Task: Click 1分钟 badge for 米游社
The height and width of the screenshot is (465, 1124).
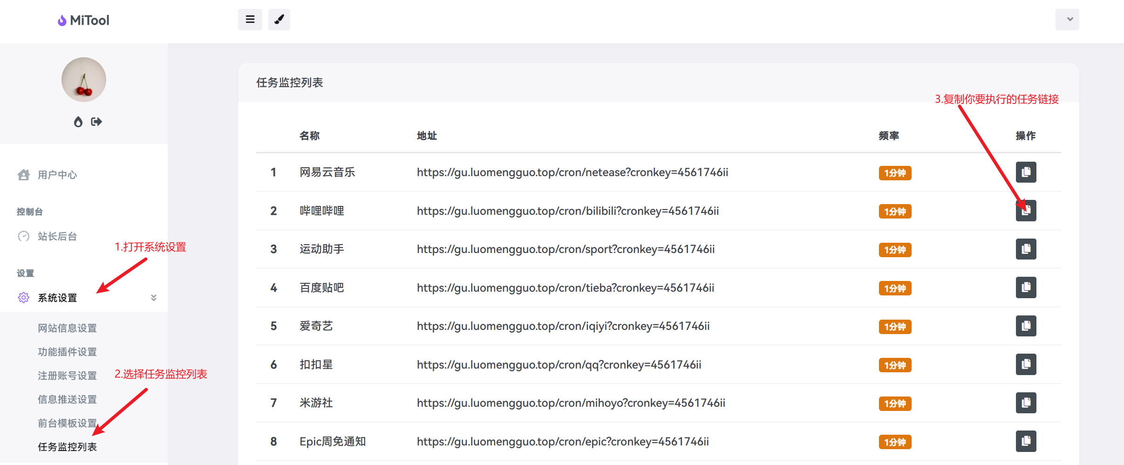Action: tap(895, 403)
